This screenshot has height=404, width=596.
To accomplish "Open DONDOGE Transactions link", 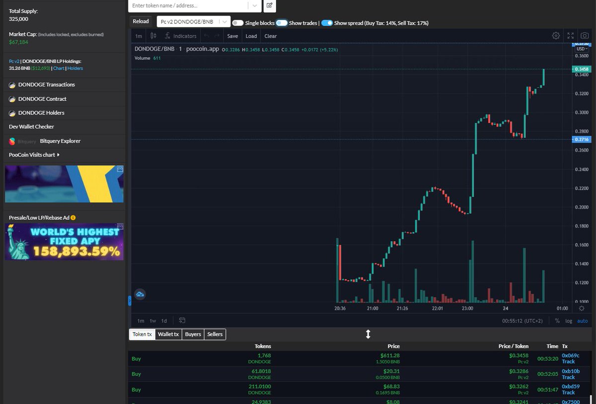I will click(x=47, y=85).
